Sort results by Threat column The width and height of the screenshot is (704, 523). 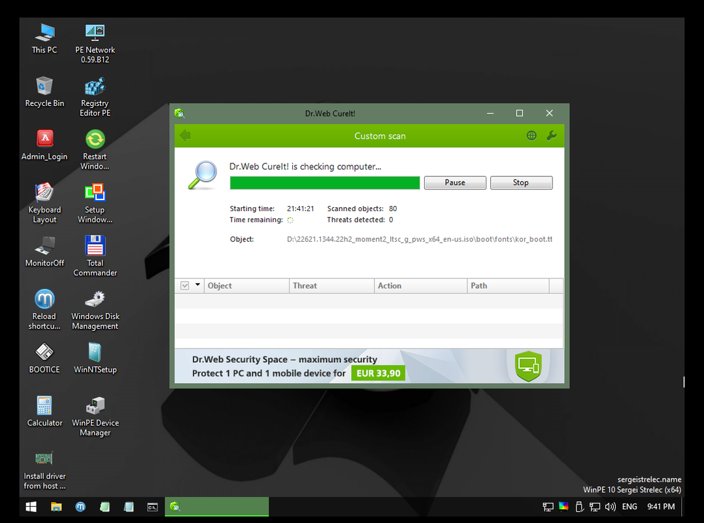click(331, 286)
